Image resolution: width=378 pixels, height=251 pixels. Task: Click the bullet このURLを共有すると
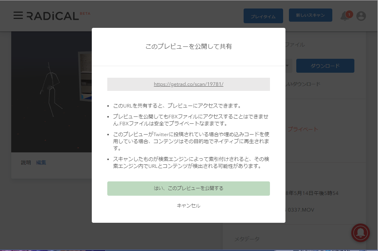177,106
